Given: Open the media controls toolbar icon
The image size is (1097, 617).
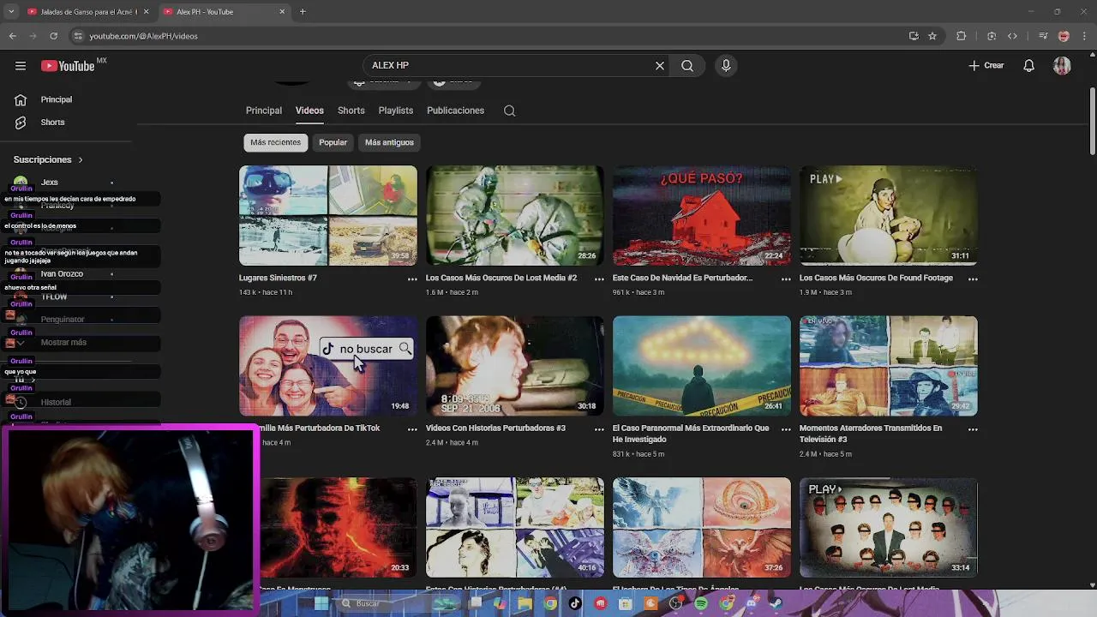Looking at the screenshot, I should [x=1043, y=36].
